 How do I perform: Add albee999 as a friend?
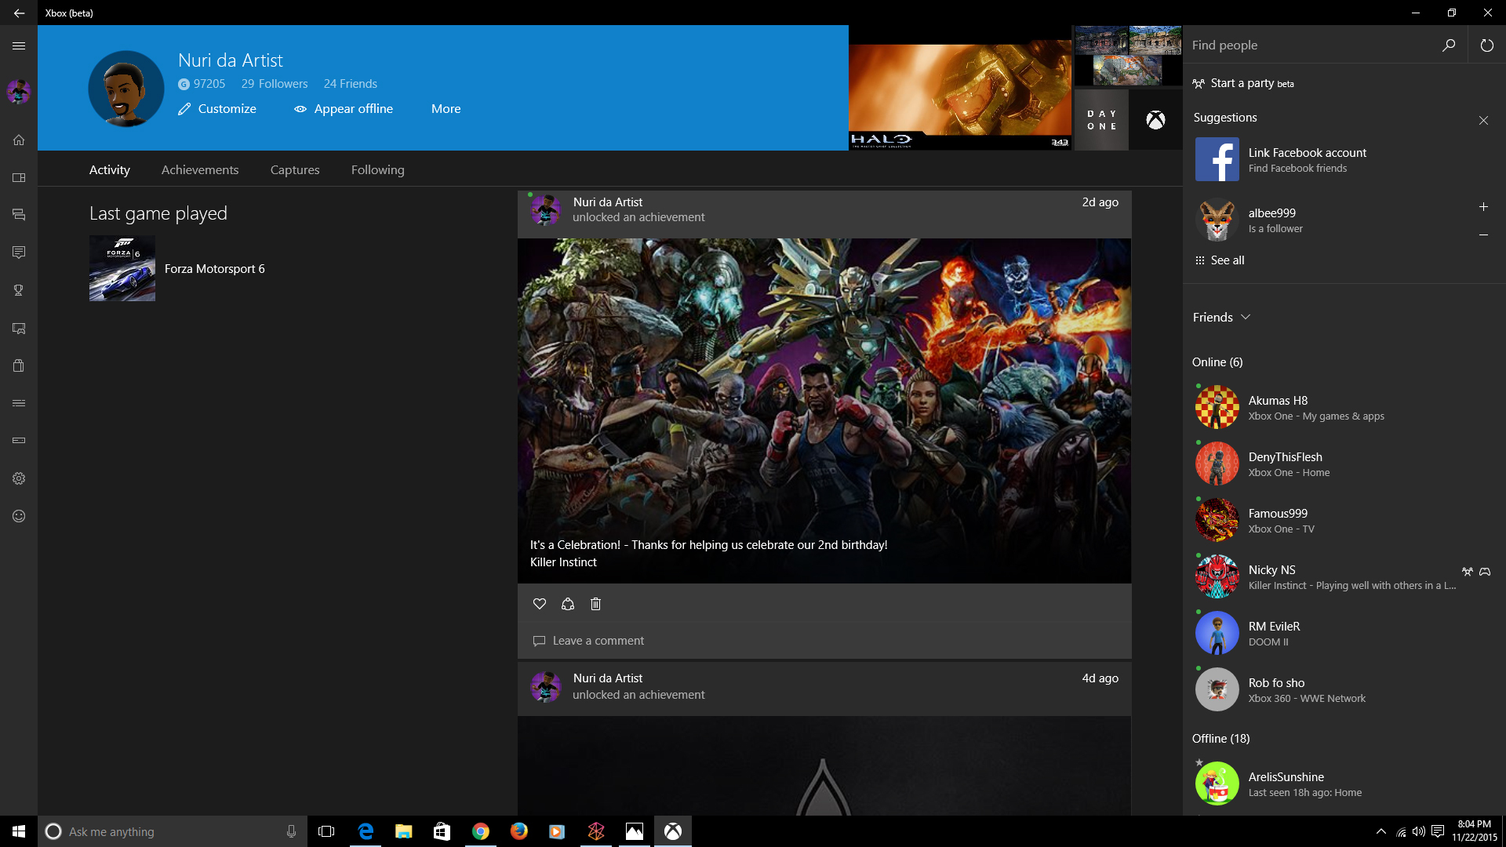point(1483,207)
